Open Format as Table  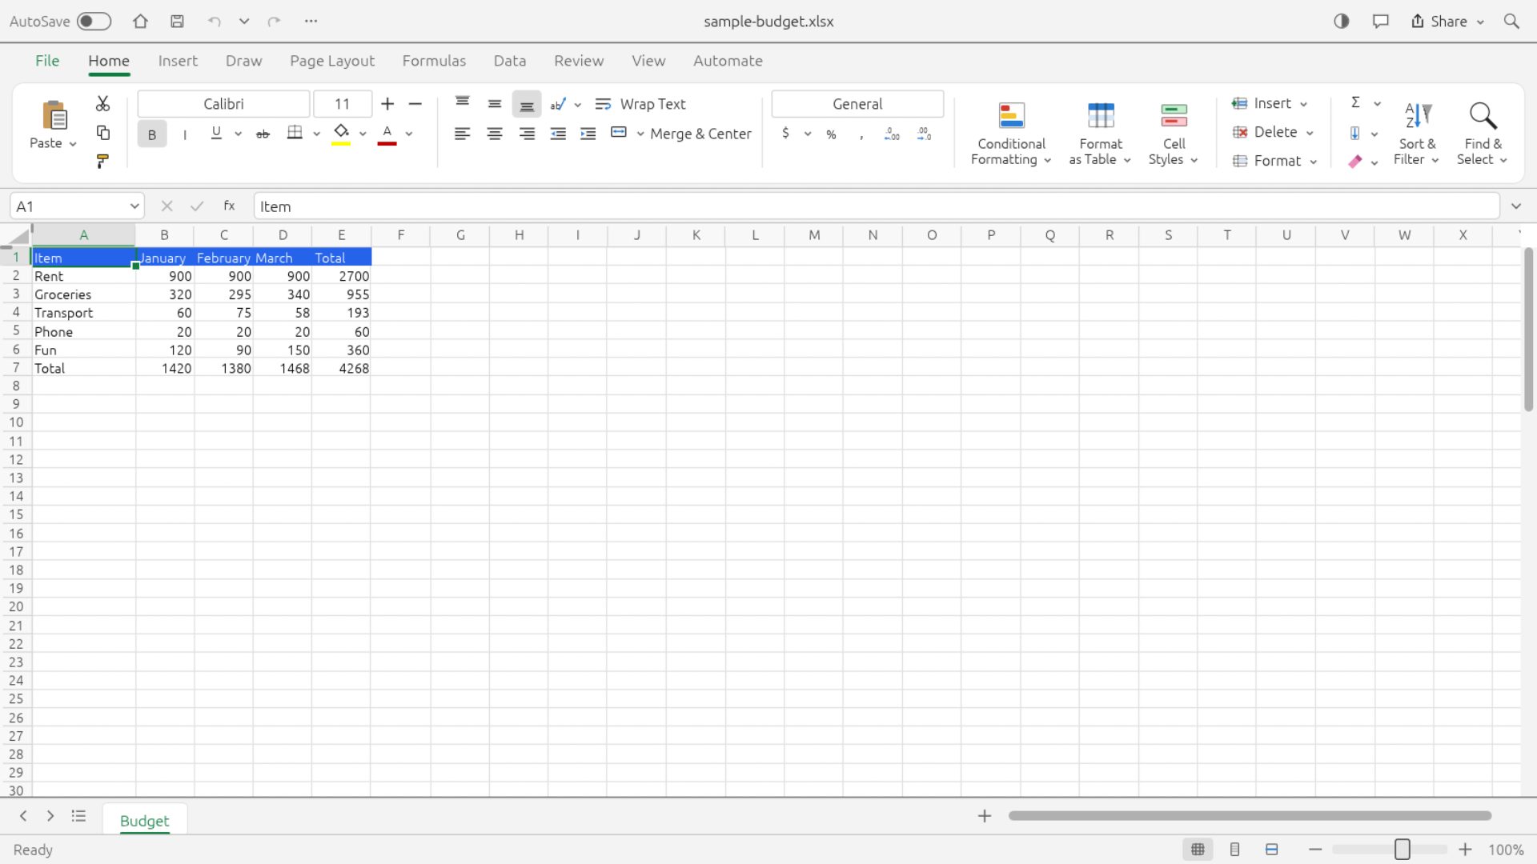[x=1101, y=134]
